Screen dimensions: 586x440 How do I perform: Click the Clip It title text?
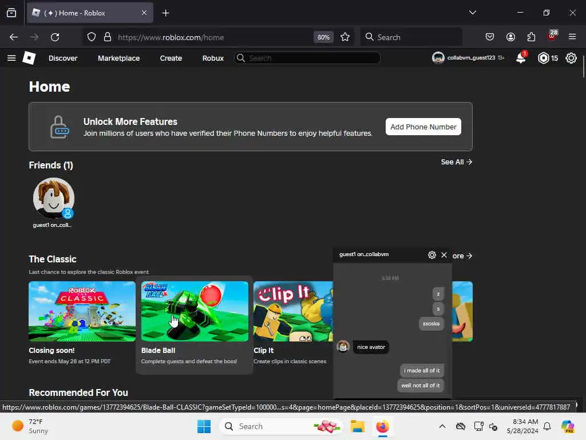263,351
